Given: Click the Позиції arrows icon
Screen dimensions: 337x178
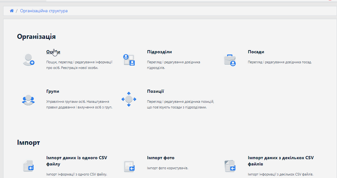Looking at the screenshot, I should pyautogui.click(x=129, y=99).
